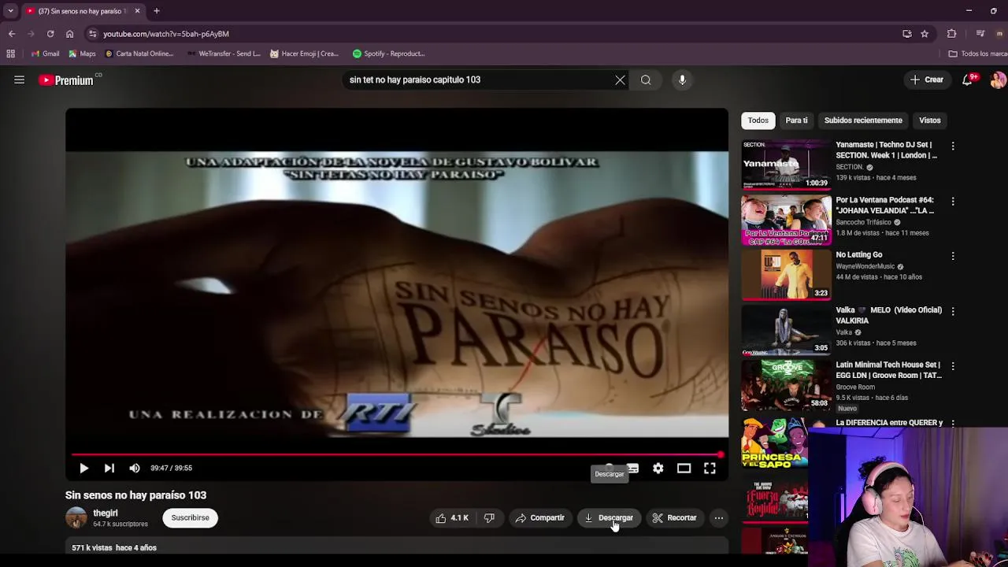1008x567 pixels.
Task: Open thegirl channel avatar
Action: click(76, 517)
